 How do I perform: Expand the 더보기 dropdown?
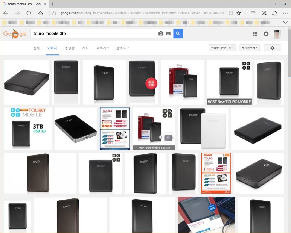click(x=102, y=48)
